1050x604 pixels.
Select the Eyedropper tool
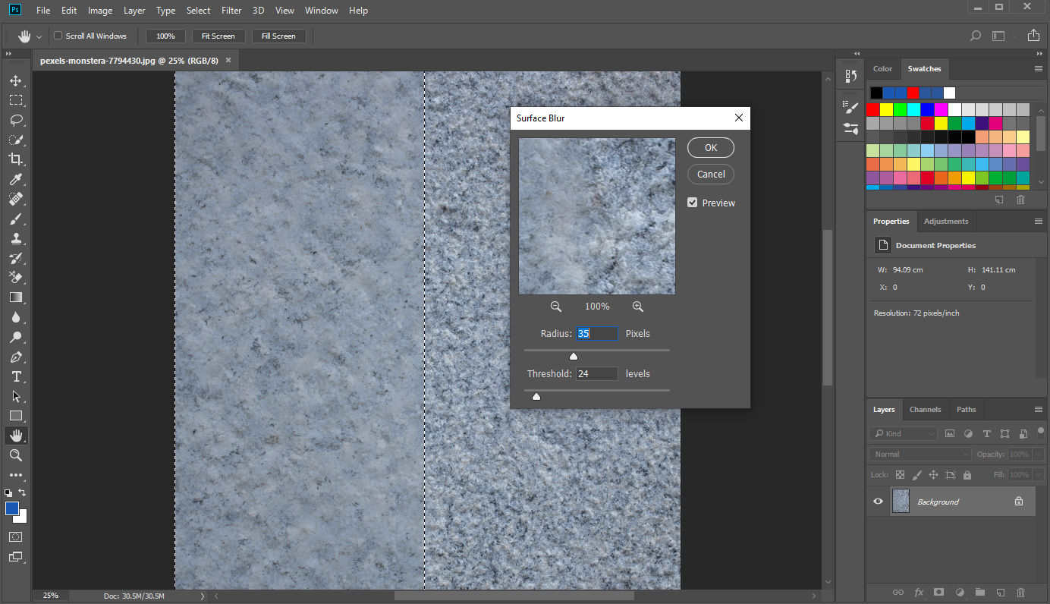[16, 179]
